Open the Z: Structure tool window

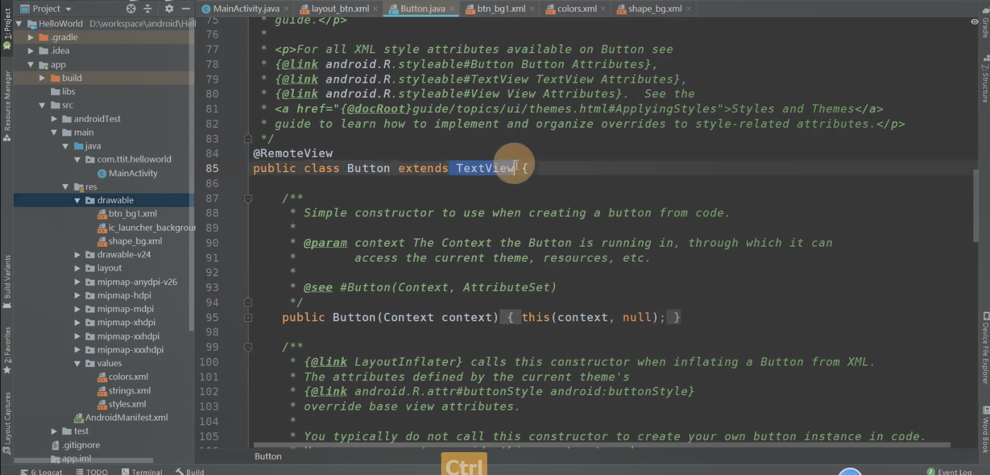(x=985, y=79)
